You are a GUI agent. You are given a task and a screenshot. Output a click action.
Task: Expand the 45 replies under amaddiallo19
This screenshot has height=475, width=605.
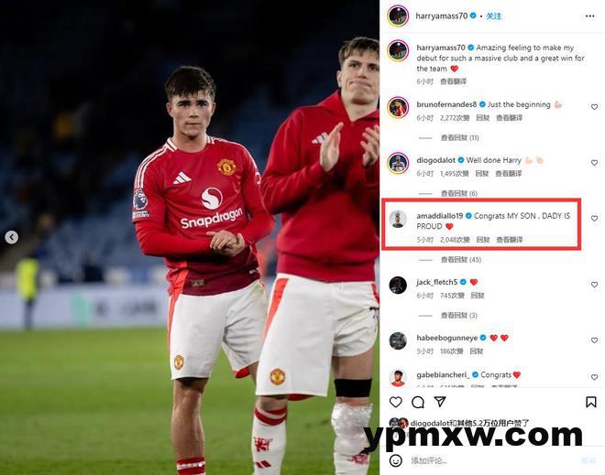(461, 260)
